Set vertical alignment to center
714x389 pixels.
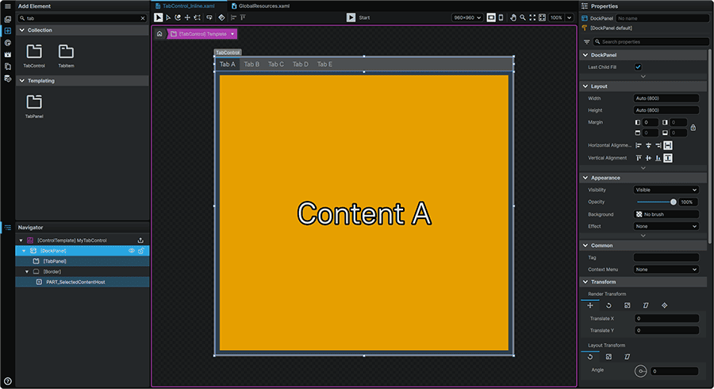pyautogui.click(x=648, y=158)
